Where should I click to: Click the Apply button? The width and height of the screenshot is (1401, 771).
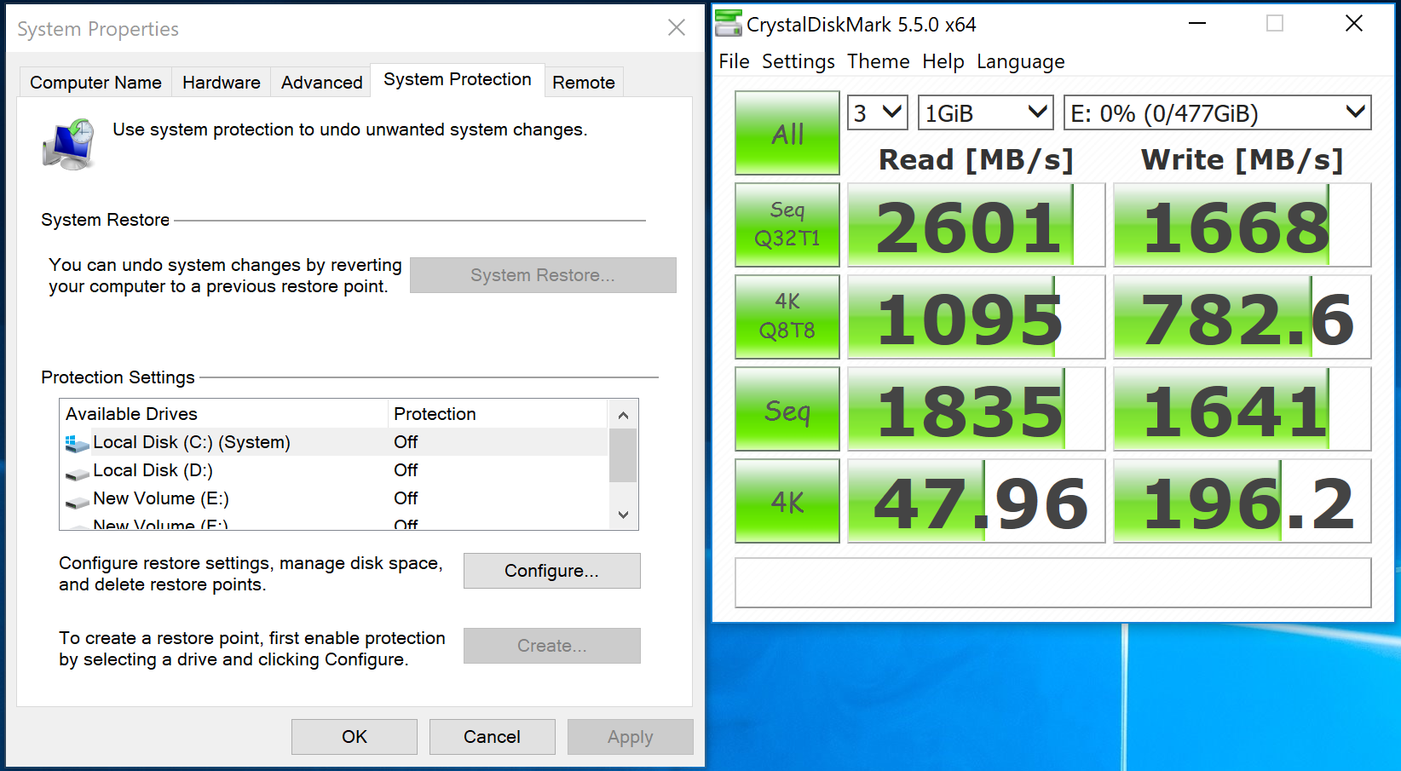coord(631,737)
